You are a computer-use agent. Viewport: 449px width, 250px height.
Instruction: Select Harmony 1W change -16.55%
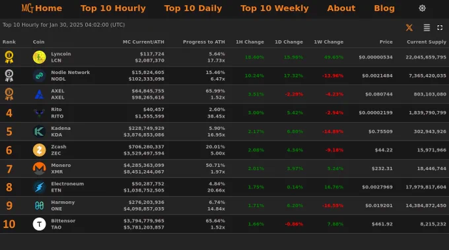(x=332, y=205)
